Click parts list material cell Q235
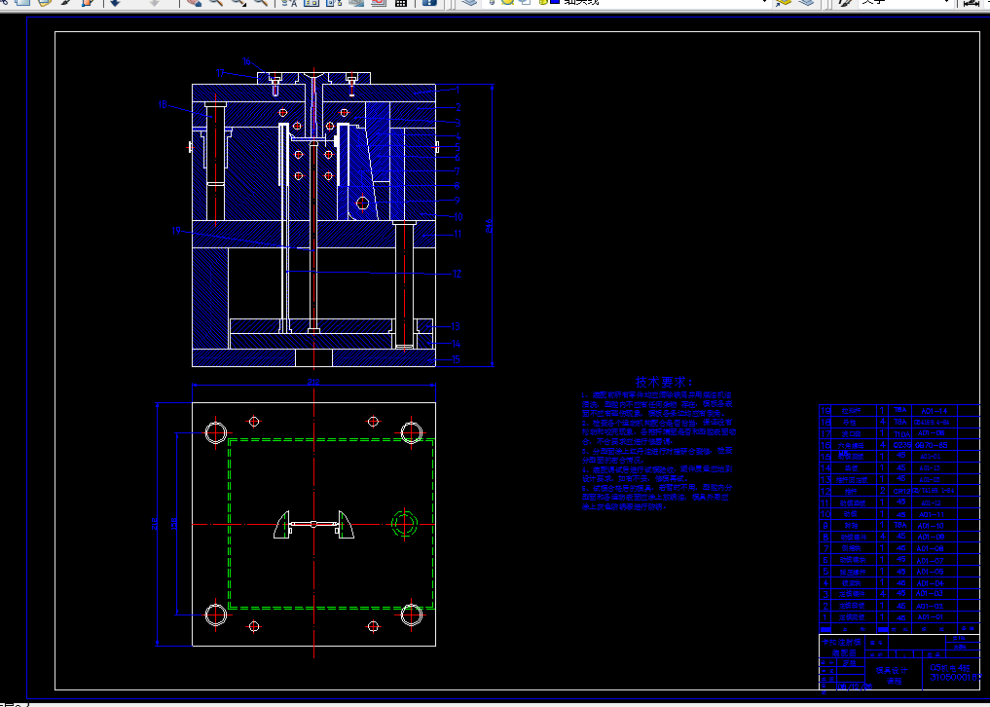Image resolution: width=990 pixels, height=707 pixels. tap(901, 445)
